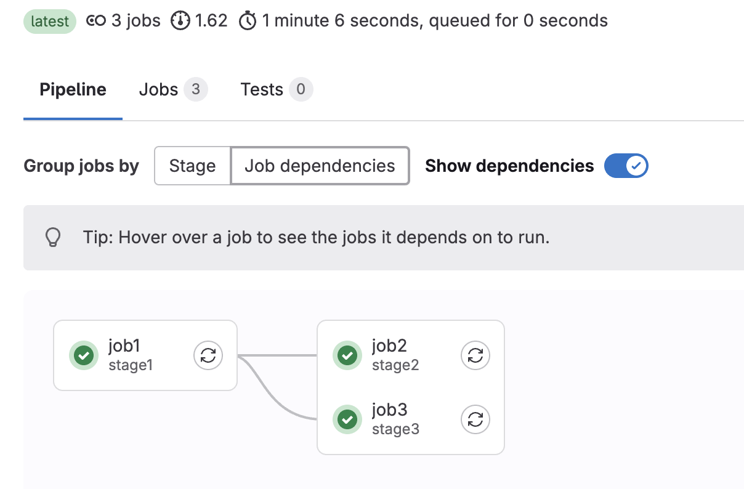Image resolution: width=744 pixels, height=489 pixels.
Task: Retry job2 using its circular arrows icon
Action: click(475, 355)
